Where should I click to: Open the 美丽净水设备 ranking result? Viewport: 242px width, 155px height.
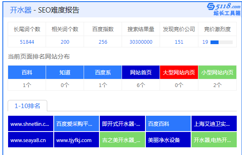click(168, 140)
